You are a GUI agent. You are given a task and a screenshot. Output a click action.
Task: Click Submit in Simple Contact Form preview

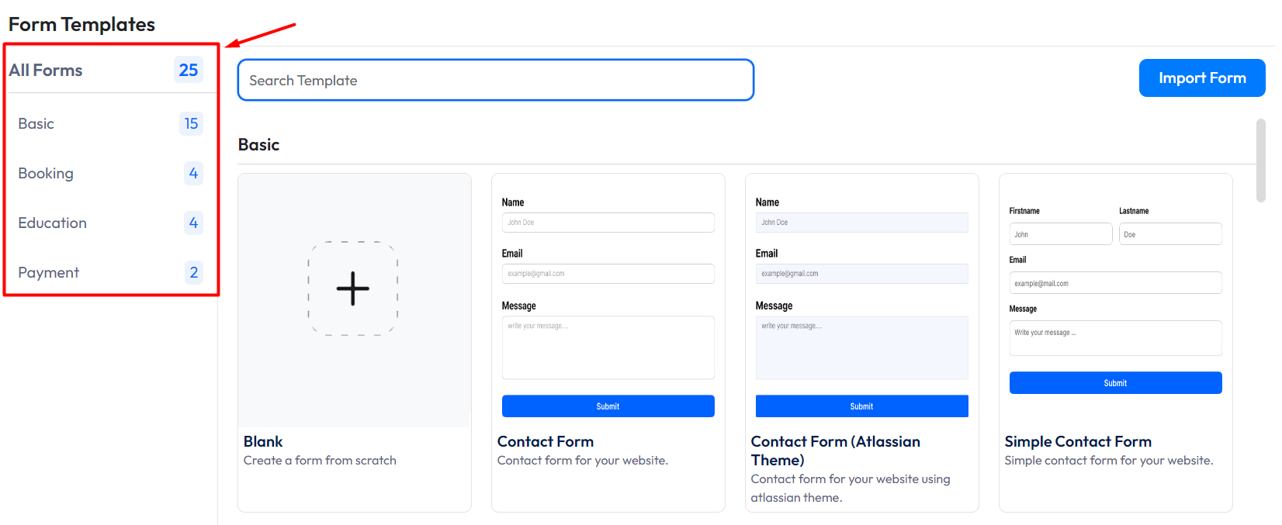(x=1115, y=383)
